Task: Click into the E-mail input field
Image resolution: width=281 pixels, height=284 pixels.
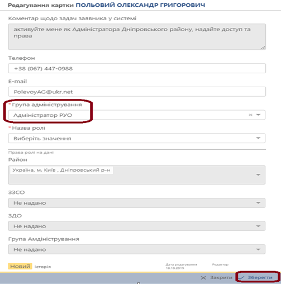Action: (137, 92)
